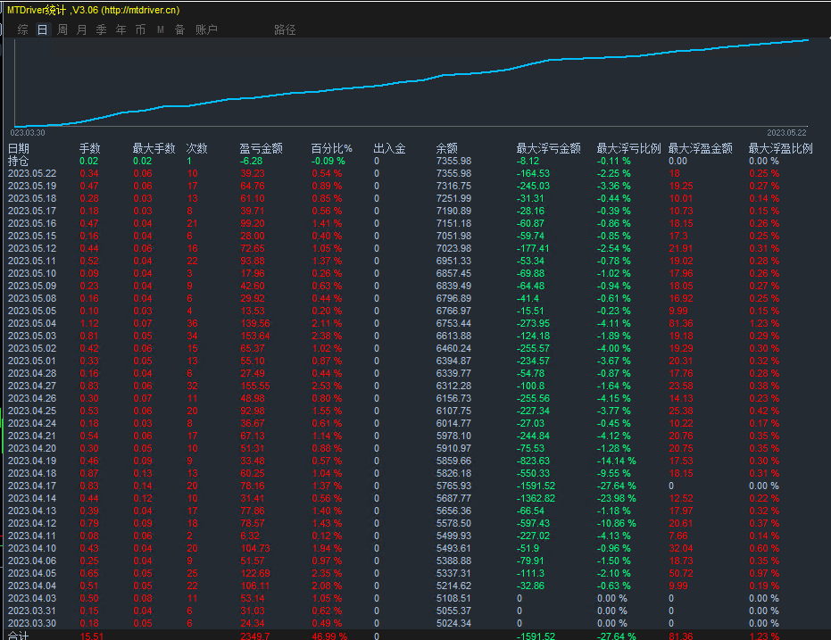The width and height of the screenshot is (831, 640).
Task: Click the 最大手数 column header
Action: tap(154, 148)
